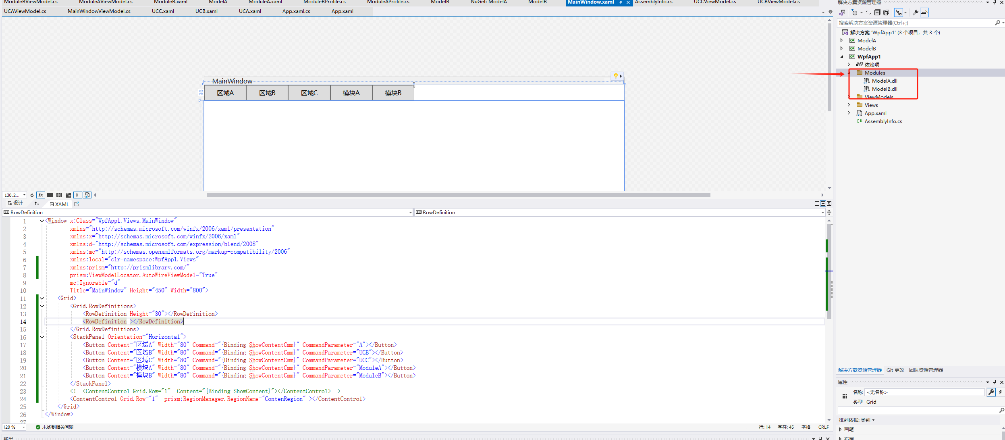
Task: Click the lightbulb quick action on MainWindow
Action: click(x=615, y=76)
